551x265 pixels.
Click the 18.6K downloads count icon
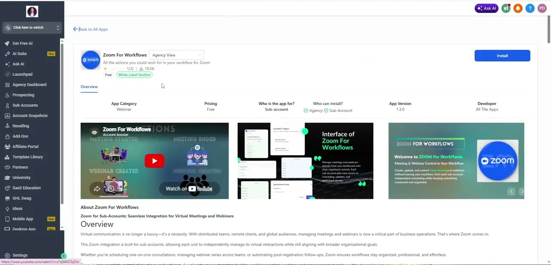click(141, 69)
